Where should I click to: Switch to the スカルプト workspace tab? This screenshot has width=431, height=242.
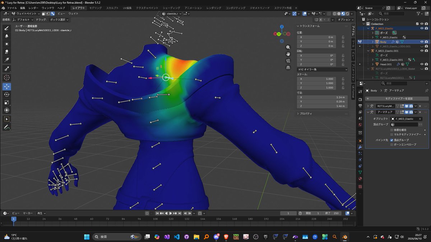(x=112, y=8)
